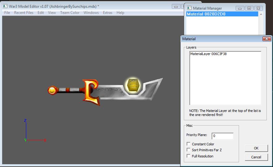Open the Edit menu
The width and height of the screenshot is (273, 167).
click(x=41, y=13)
